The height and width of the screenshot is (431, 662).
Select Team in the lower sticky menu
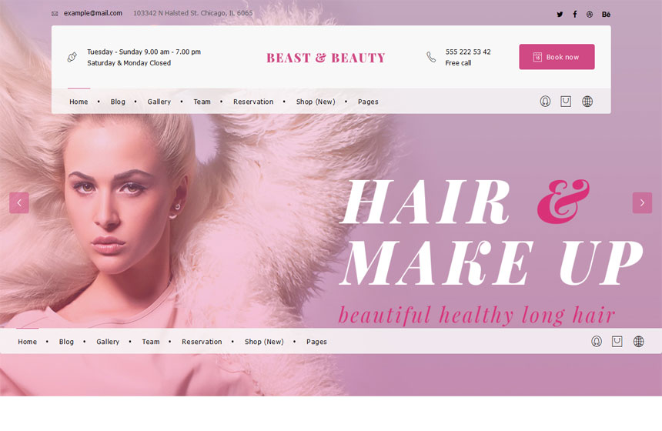pos(151,342)
